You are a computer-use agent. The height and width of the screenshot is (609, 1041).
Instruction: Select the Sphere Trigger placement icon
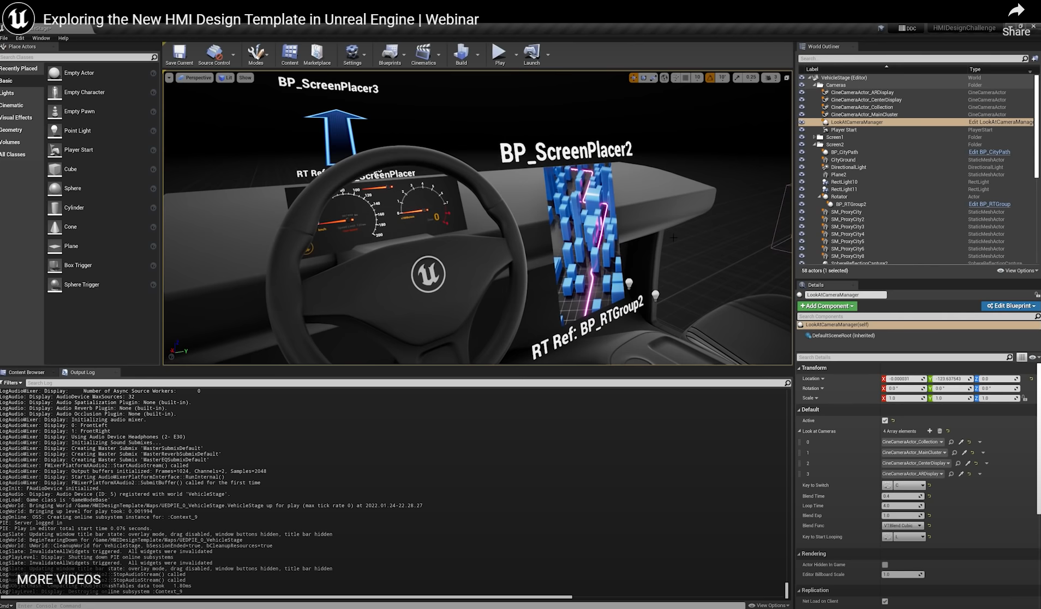(x=55, y=285)
